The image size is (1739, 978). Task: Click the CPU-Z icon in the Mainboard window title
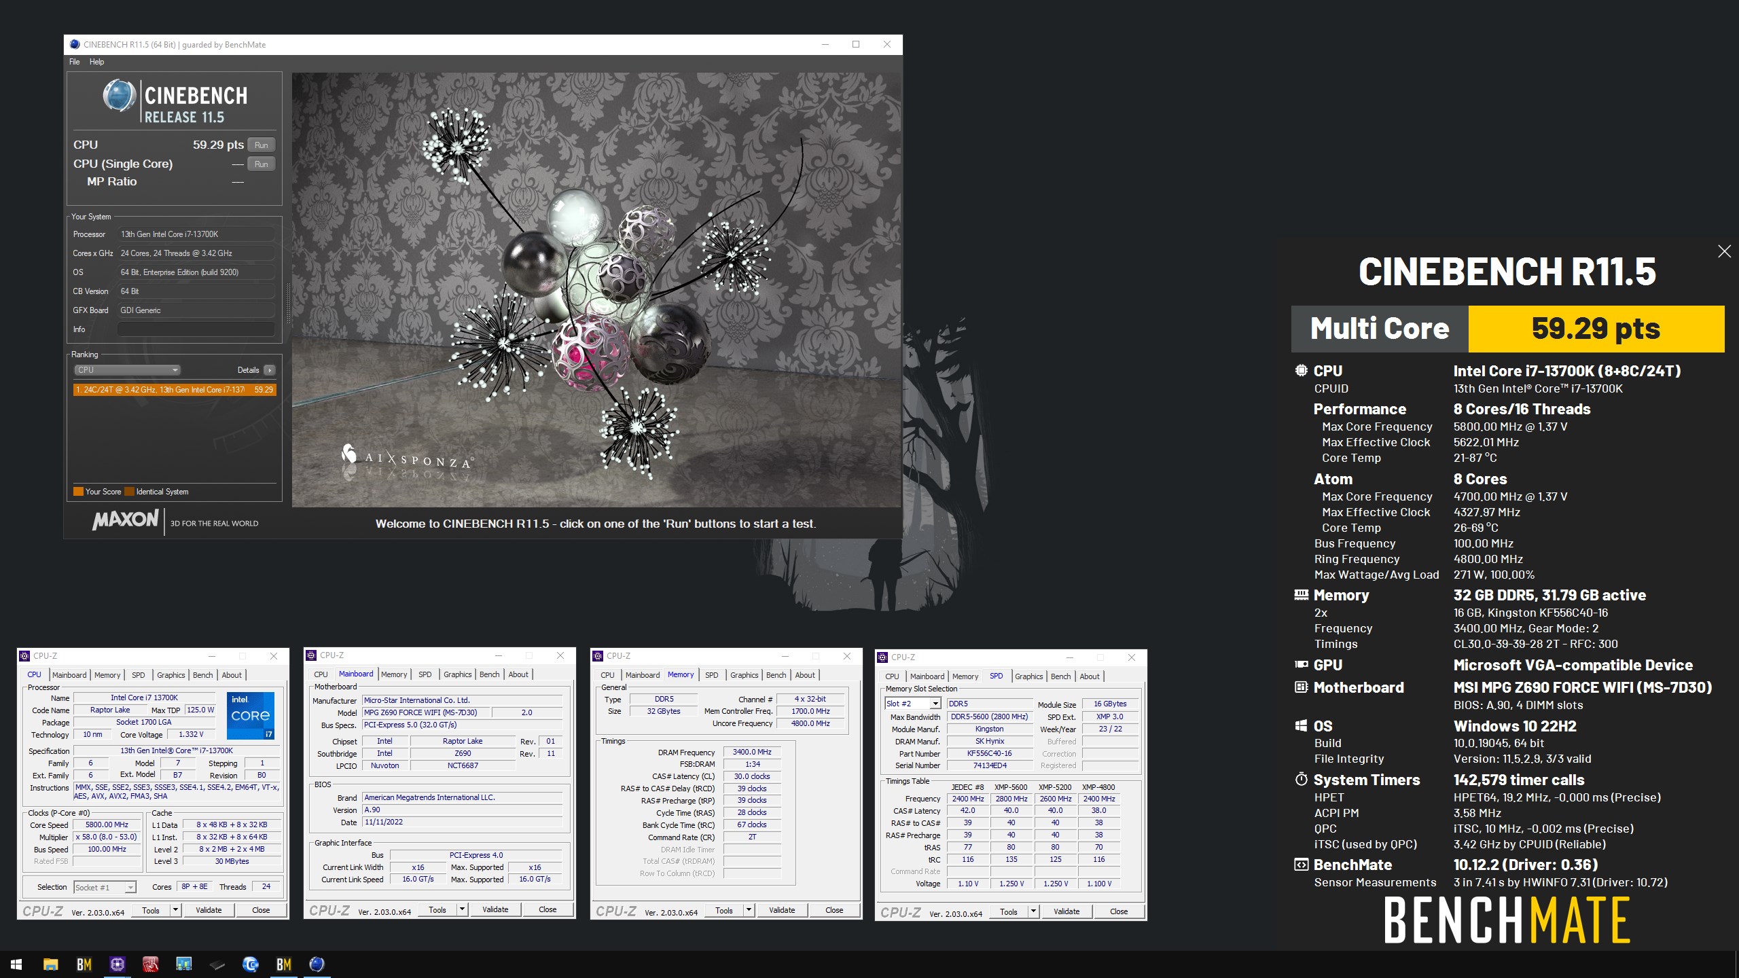click(x=312, y=655)
